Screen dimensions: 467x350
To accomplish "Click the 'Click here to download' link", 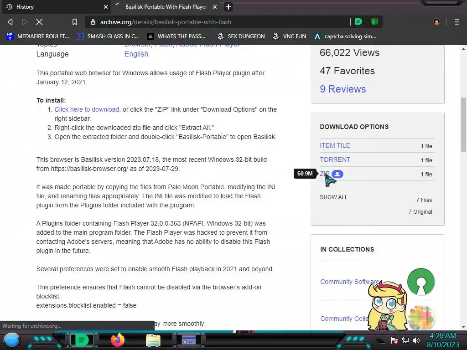I will click(87, 109).
